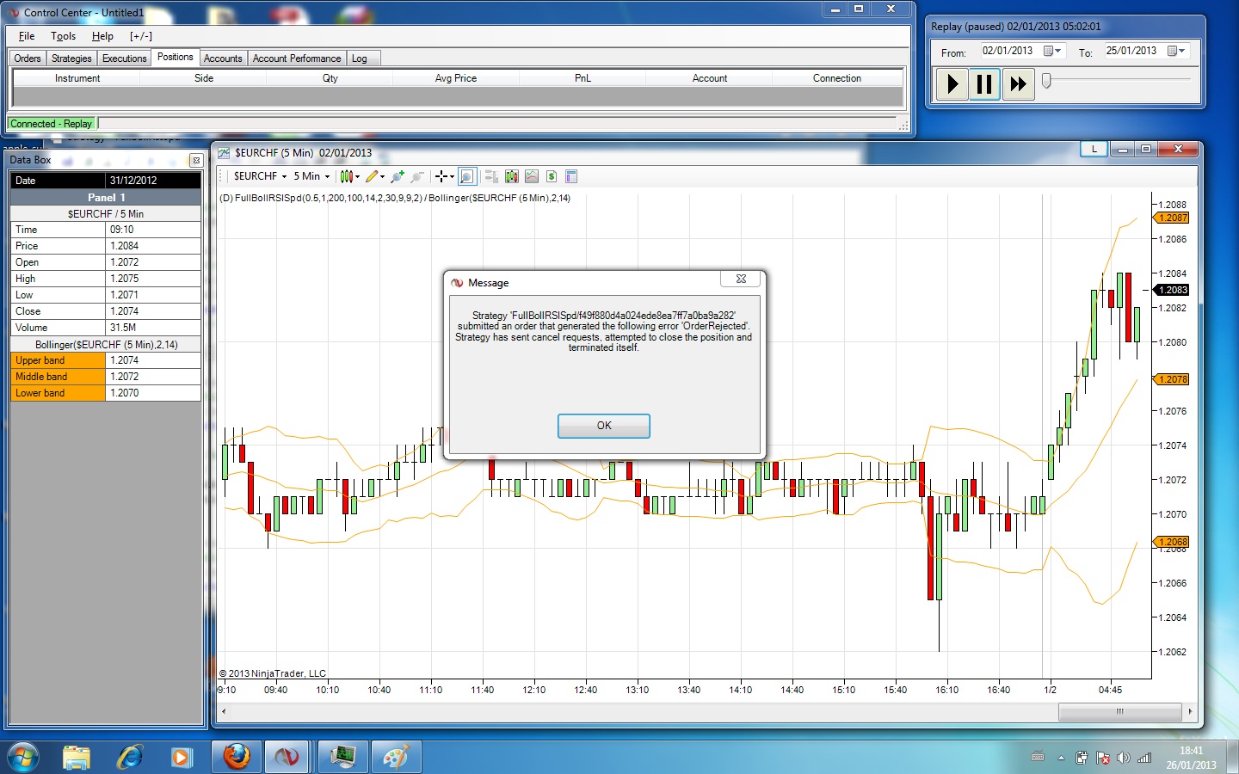The image size is (1239, 774).
Task: Open the $EURCHF instrument dropdown in chart toolbar
Action: 260,176
